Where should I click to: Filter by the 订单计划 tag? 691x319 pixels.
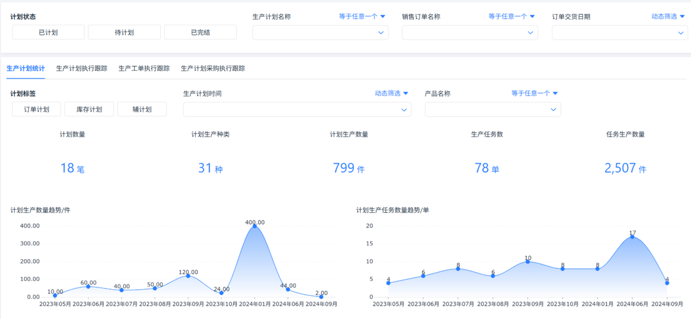36,109
